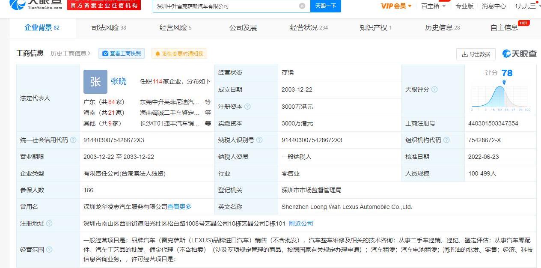Open the 长沙中升捷丰汽车销… company link
This screenshot has width=541, height=268.
[169, 123]
